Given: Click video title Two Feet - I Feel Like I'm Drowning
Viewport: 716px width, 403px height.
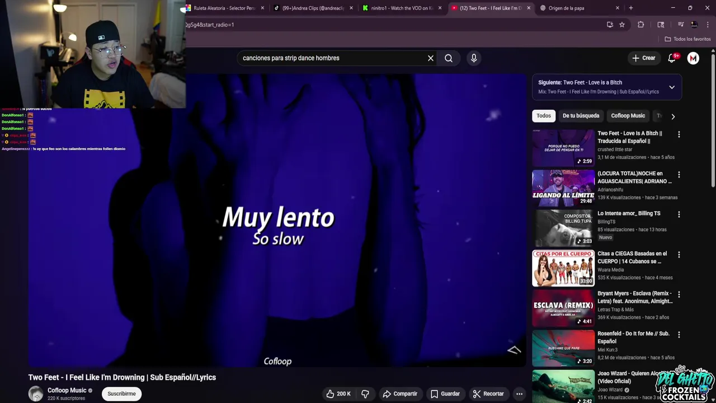Looking at the screenshot, I should pyautogui.click(x=122, y=377).
